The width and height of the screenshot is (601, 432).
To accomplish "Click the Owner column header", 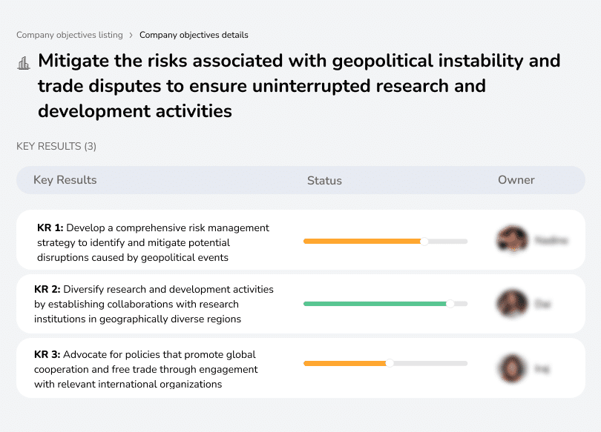I will (x=516, y=180).
